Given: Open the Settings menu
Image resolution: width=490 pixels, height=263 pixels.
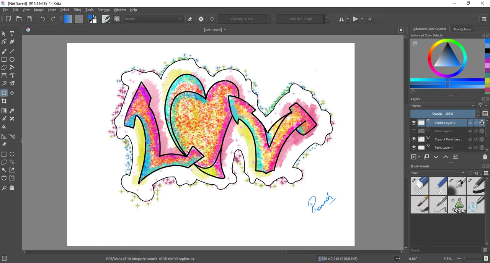Looking at the screenshot, I should coord(103,10).
